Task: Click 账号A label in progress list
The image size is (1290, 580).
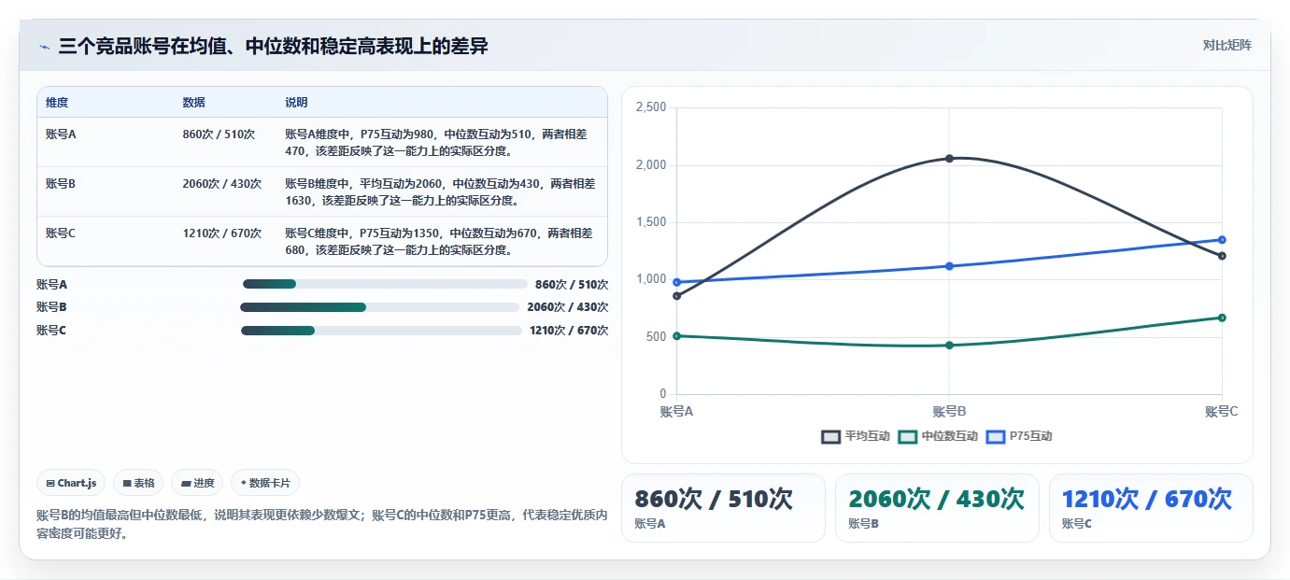Action: pos(51,284)
